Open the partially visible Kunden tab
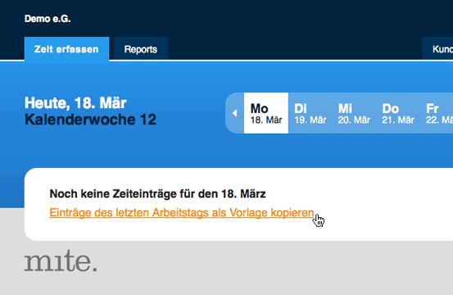 (x=438, y=49)
